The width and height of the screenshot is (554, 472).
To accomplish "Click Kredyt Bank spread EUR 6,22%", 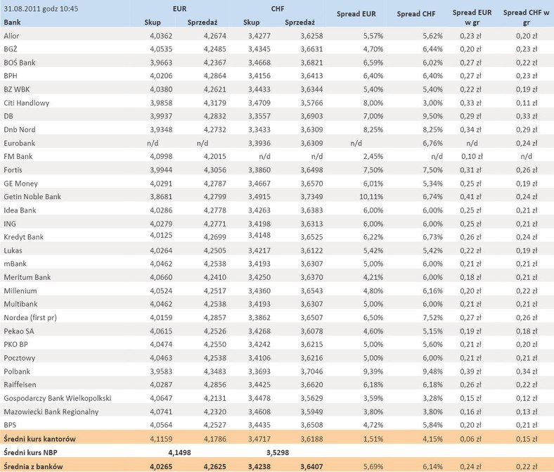I will [x=373, y=237].
